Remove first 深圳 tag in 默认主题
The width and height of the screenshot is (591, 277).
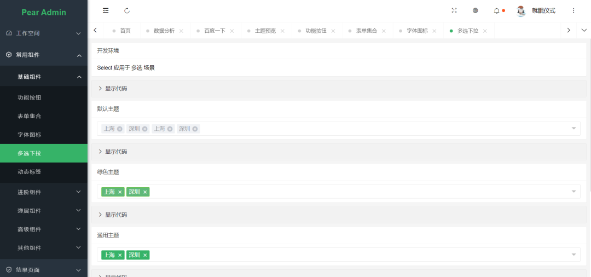coord(144,129)
